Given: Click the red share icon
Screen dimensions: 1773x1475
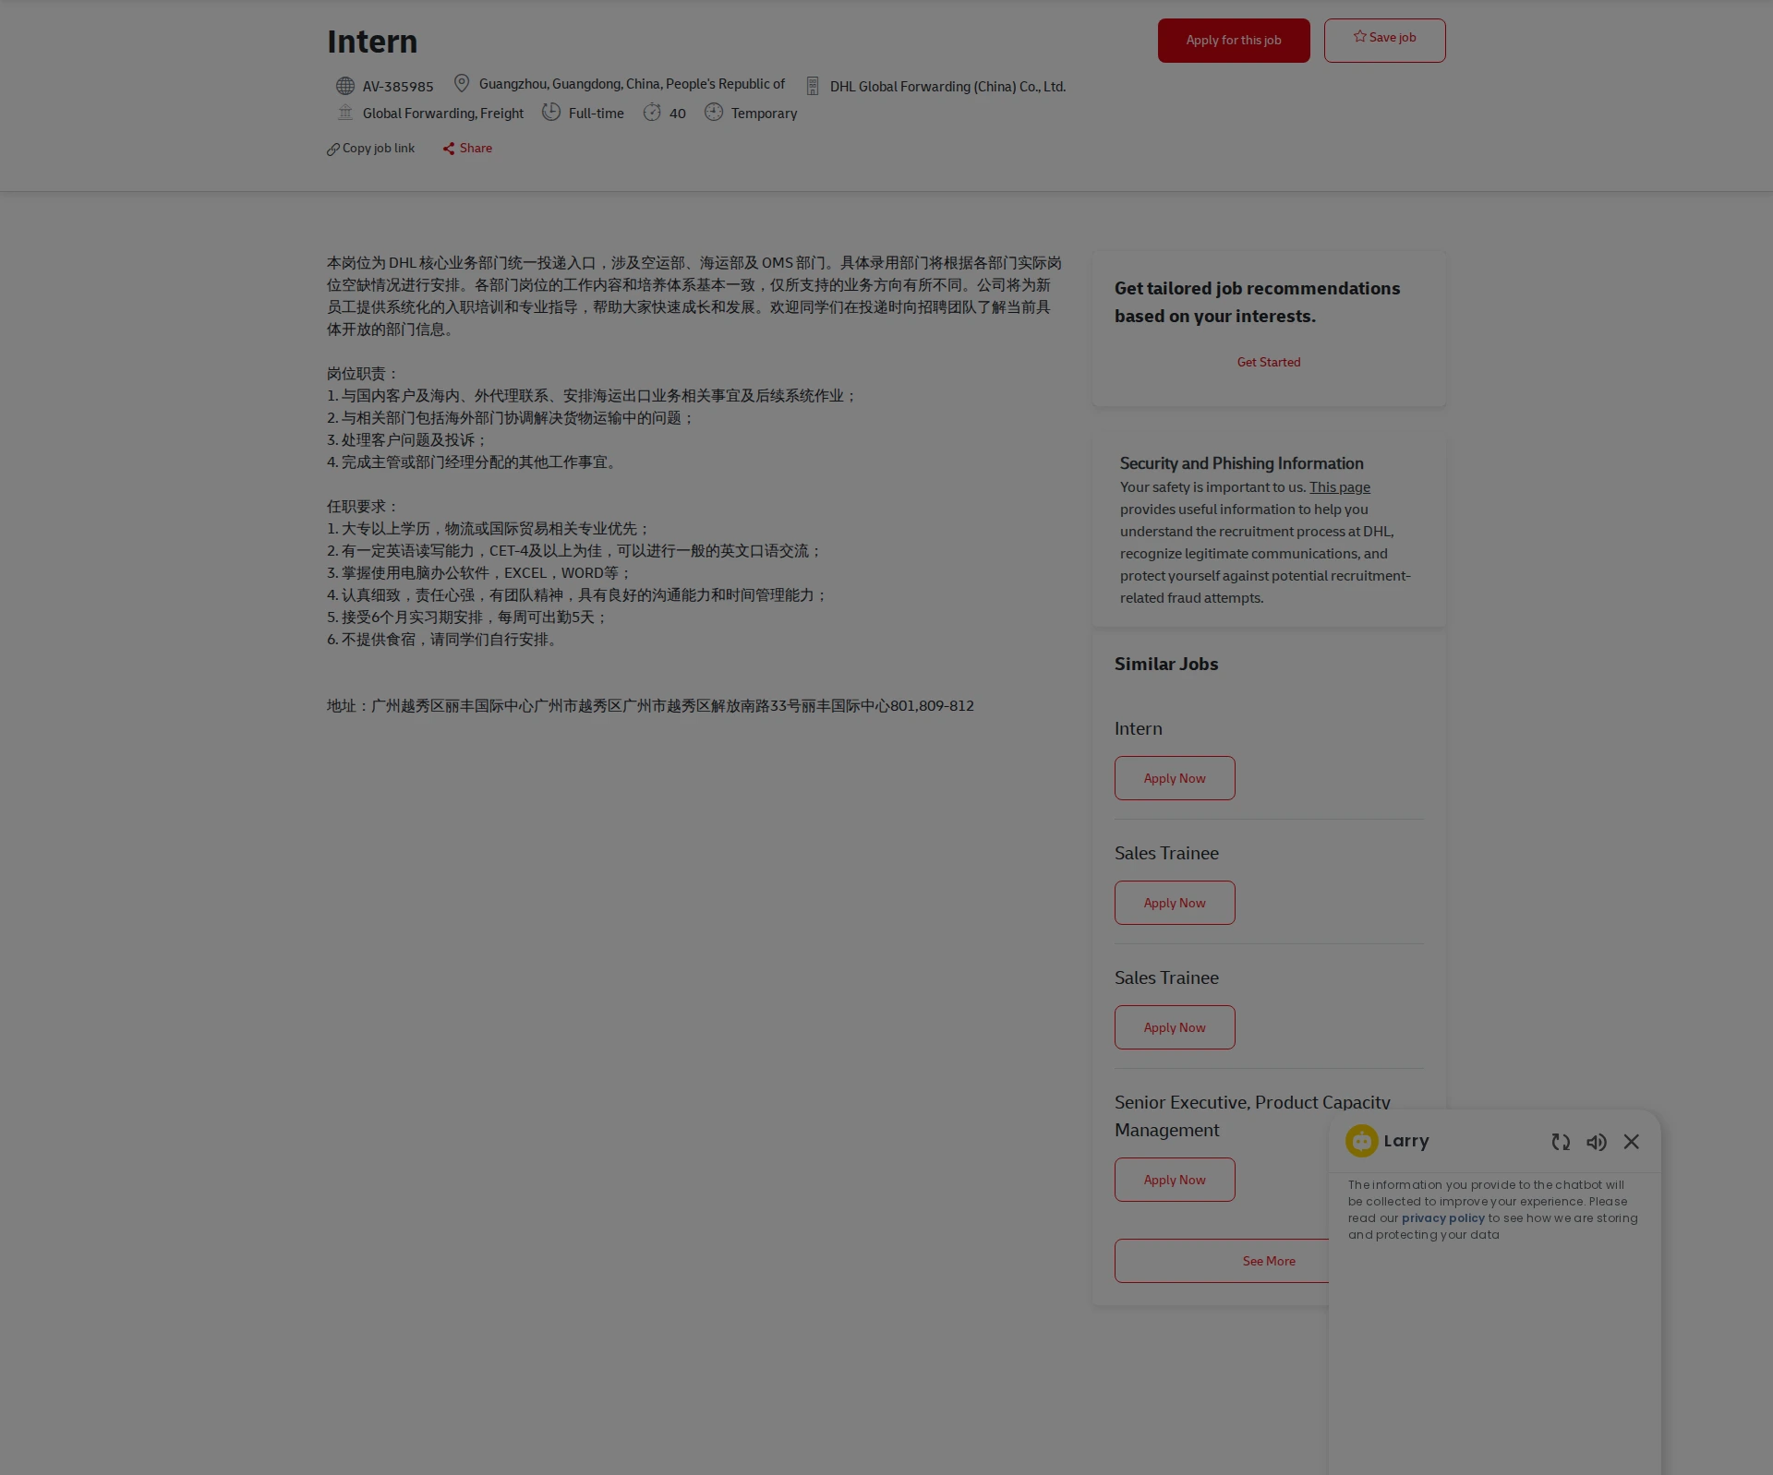Looking at the screenshot, I should (x=449, y=149).
